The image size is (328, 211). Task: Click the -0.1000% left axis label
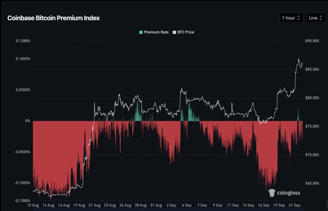[22, 183]
